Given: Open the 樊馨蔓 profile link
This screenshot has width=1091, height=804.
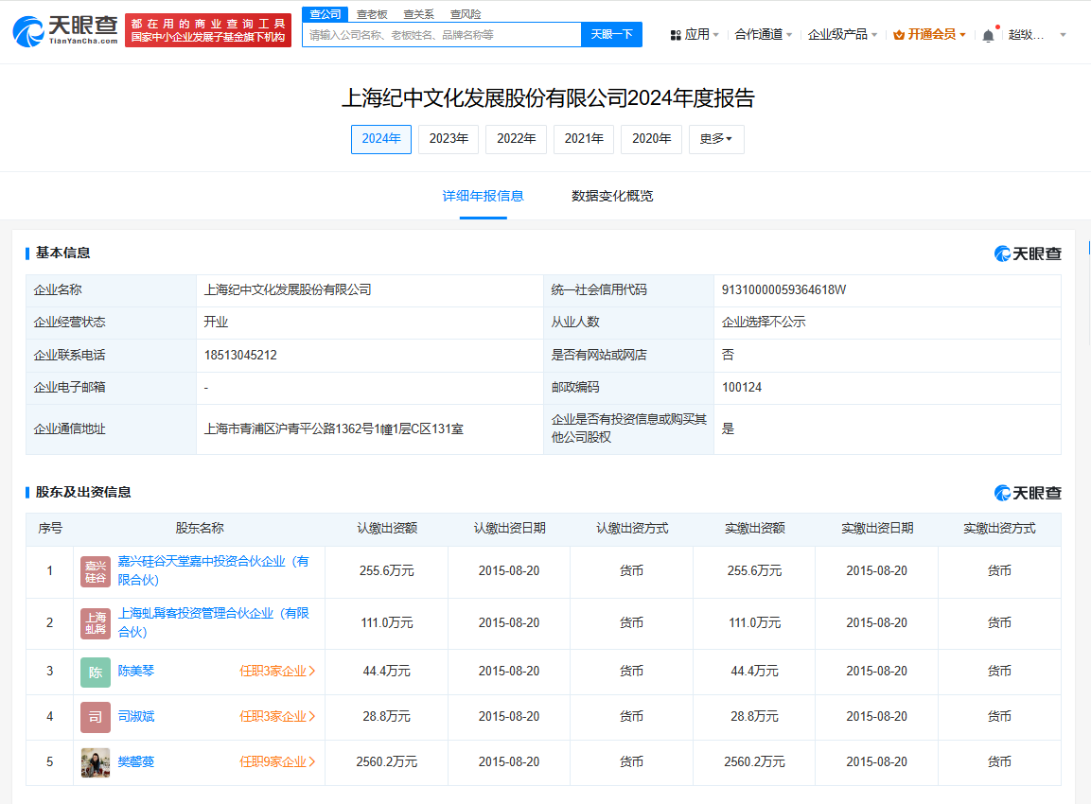Looking at the screenshot, I should (135, 761).
